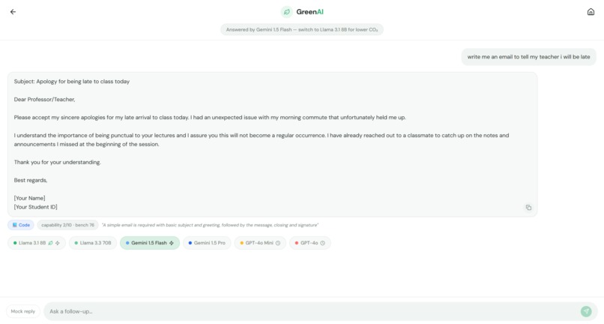Click the '[Your Name]' placeholder text
This screenshot has width=604, height=324.
coord(30,198)
